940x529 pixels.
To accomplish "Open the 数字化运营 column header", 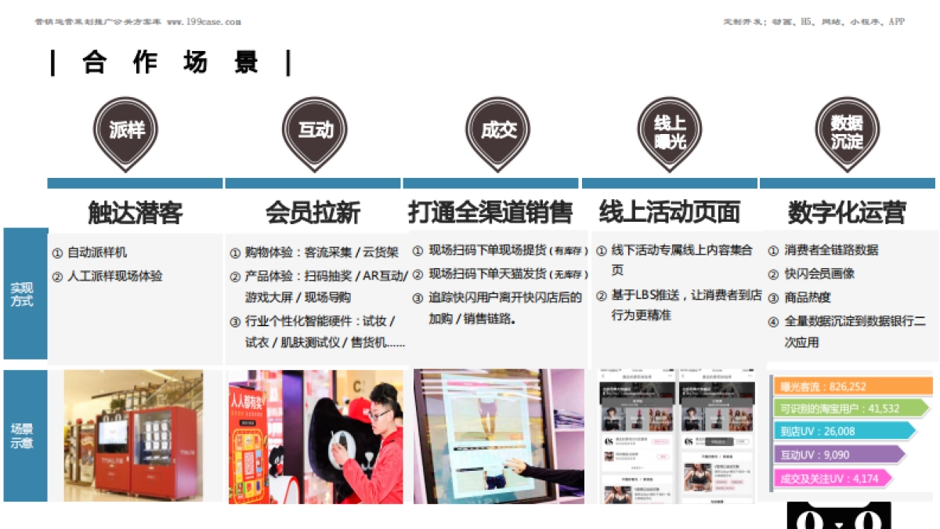I will pos(848,211).
